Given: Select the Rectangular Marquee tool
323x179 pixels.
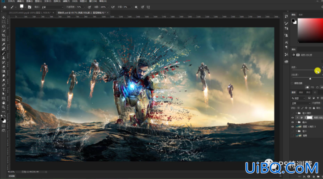Looking at the screenshot, I should click(x=4, y=22).
